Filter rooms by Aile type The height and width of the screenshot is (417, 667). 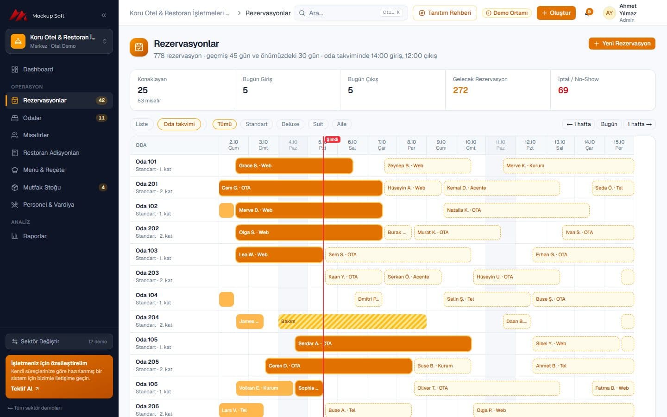pos(342,124)
